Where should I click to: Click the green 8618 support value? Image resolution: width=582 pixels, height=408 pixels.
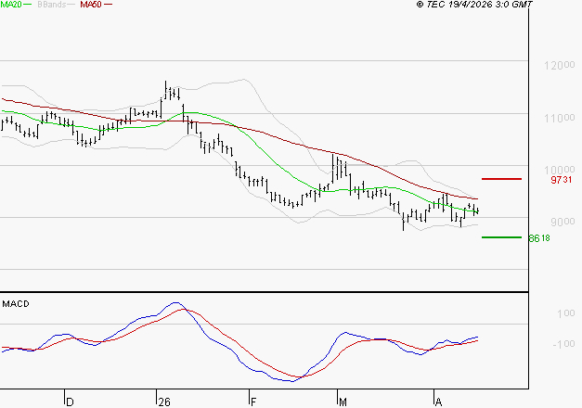click(539, 238)
